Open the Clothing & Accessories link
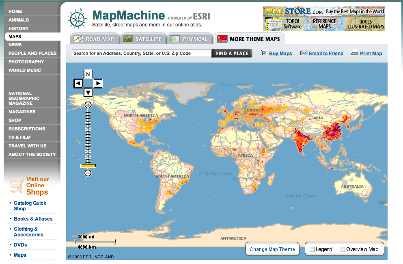 (28, 232)
